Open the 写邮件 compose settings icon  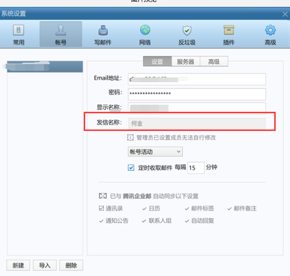click(x=103, y=30)
